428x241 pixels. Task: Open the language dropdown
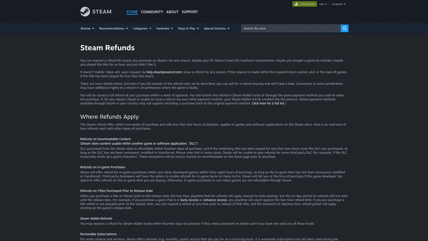coord(339,4)
